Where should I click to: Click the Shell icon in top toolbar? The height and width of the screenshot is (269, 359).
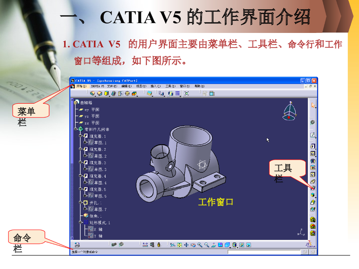[x=113, y=93]
